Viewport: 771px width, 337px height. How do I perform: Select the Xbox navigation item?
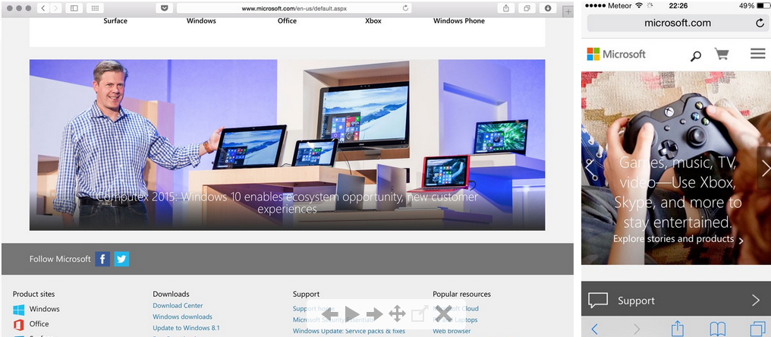[373, 20]
